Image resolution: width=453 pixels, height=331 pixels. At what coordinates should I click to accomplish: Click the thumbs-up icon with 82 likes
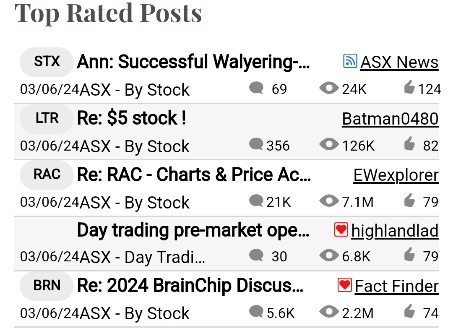(409, 143)
